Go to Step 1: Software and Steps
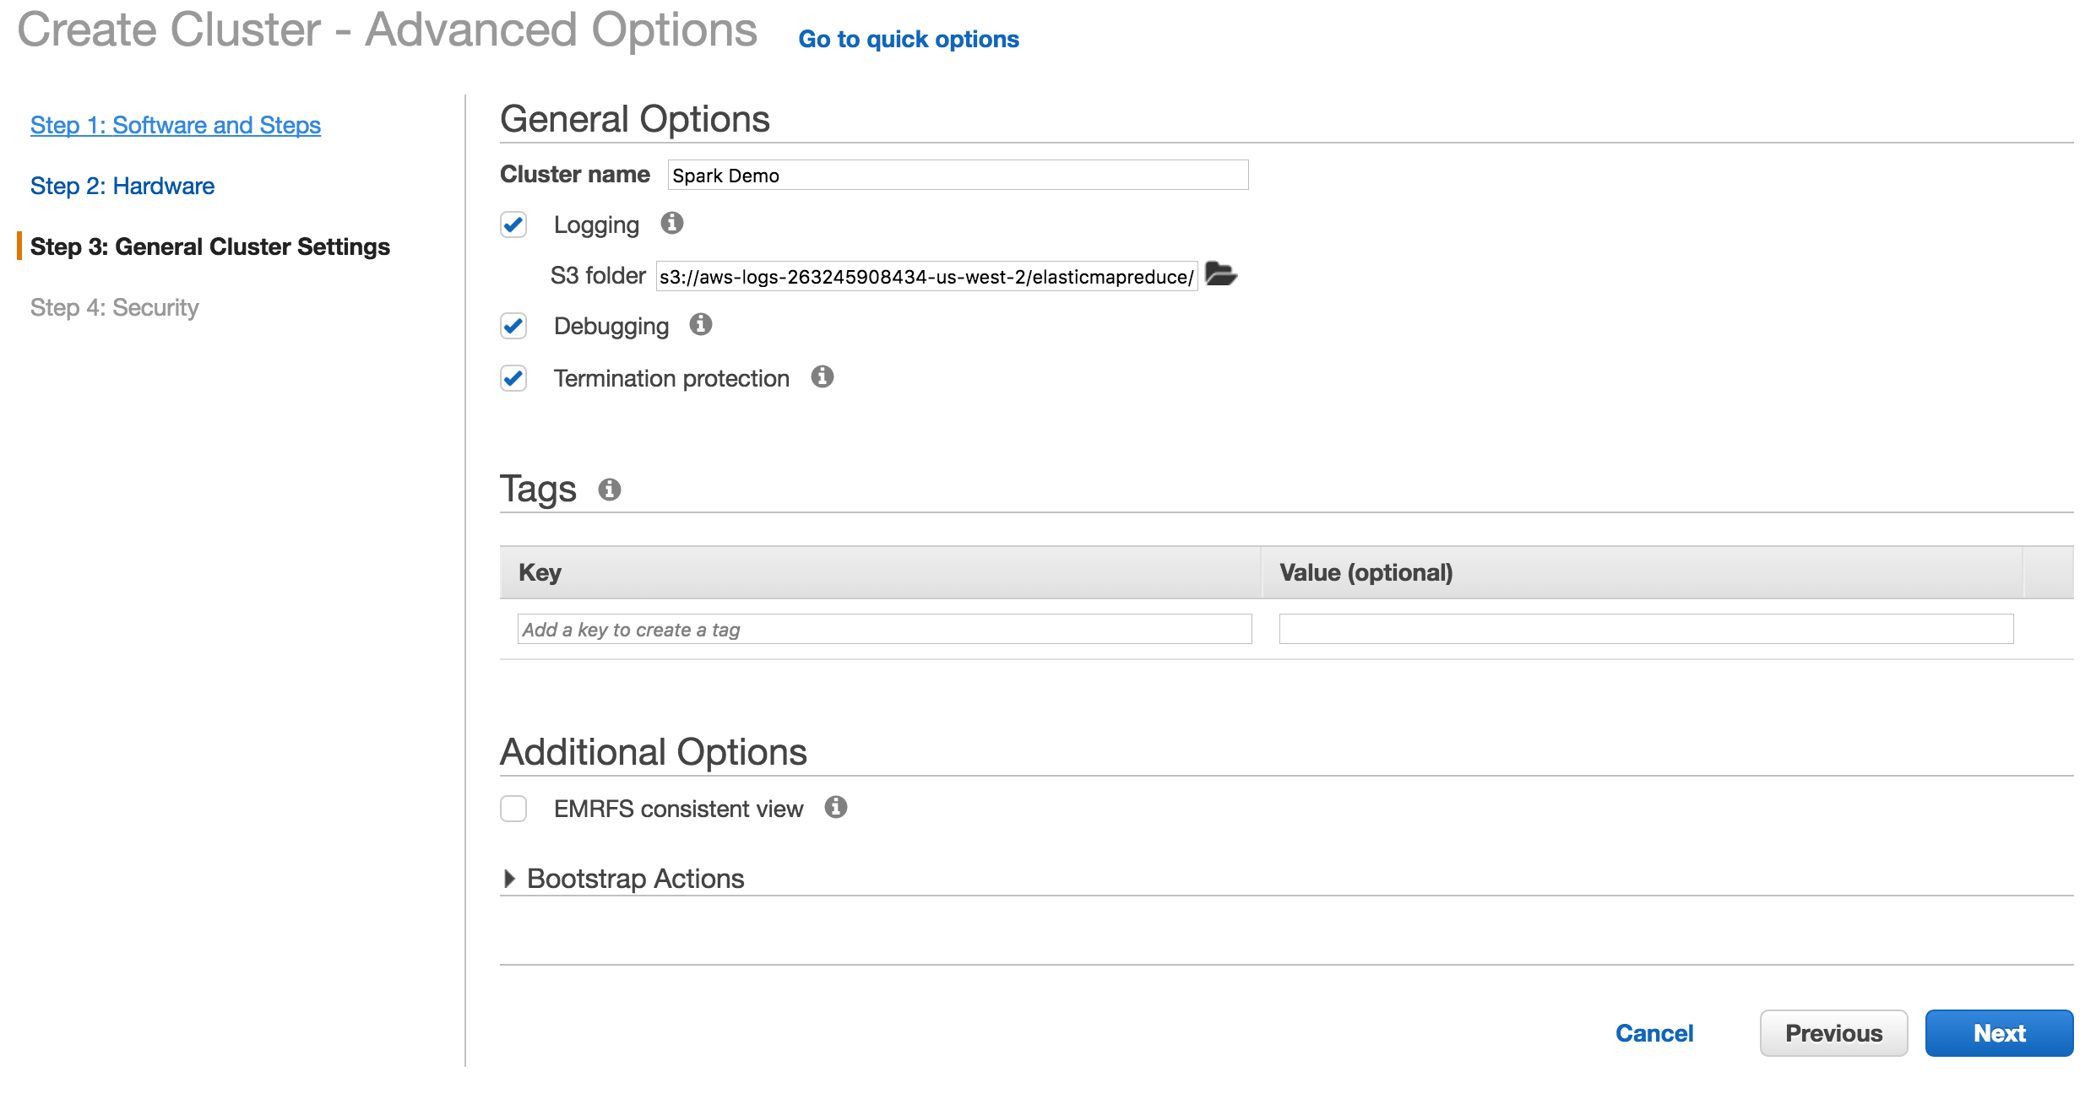The image size is (2096, 1099). pos(175,125)
